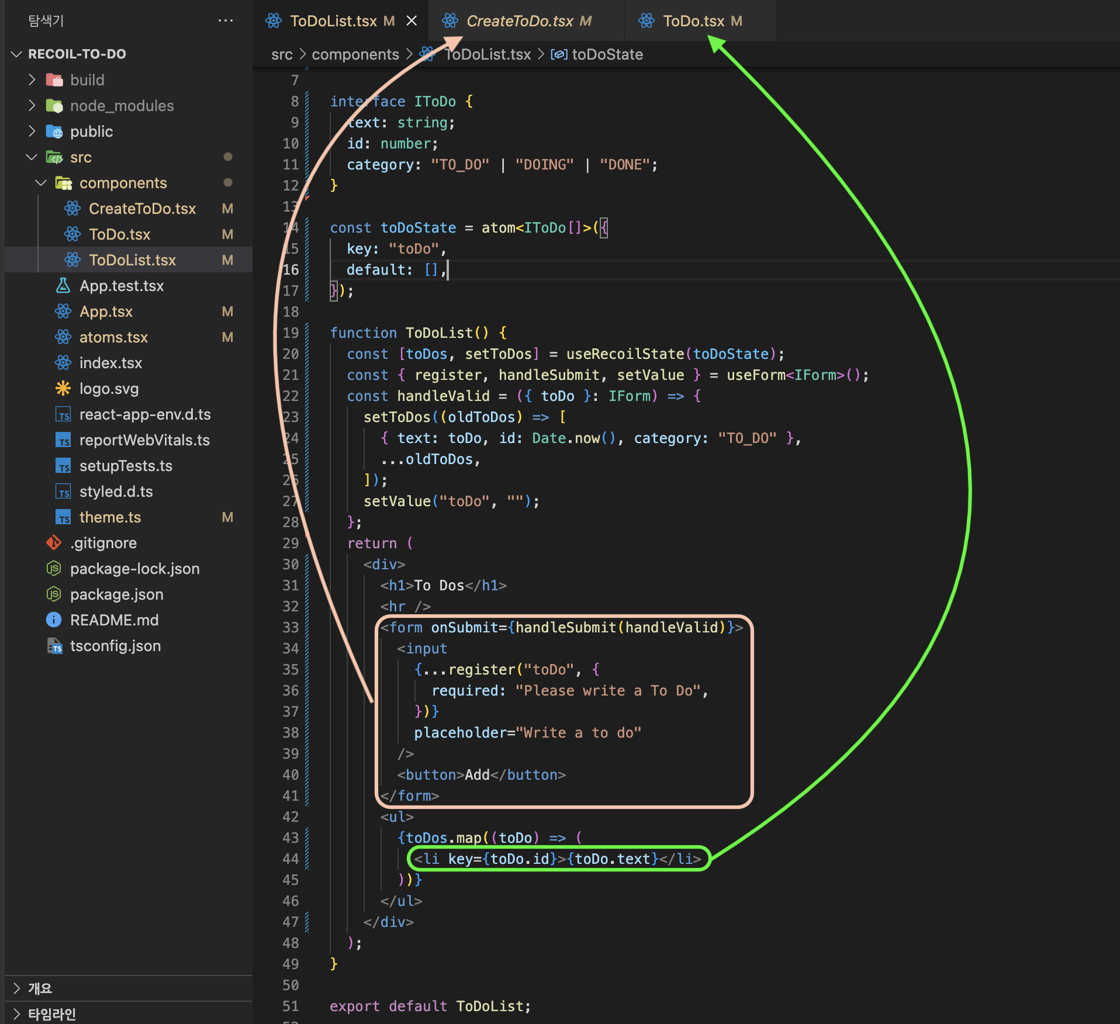Click the components breadcrumb segment
Image resolution: width=1120 pixels, height=1024 pixels.
pos(355,54)
